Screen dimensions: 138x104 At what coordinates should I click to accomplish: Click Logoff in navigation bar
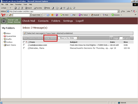80,21
